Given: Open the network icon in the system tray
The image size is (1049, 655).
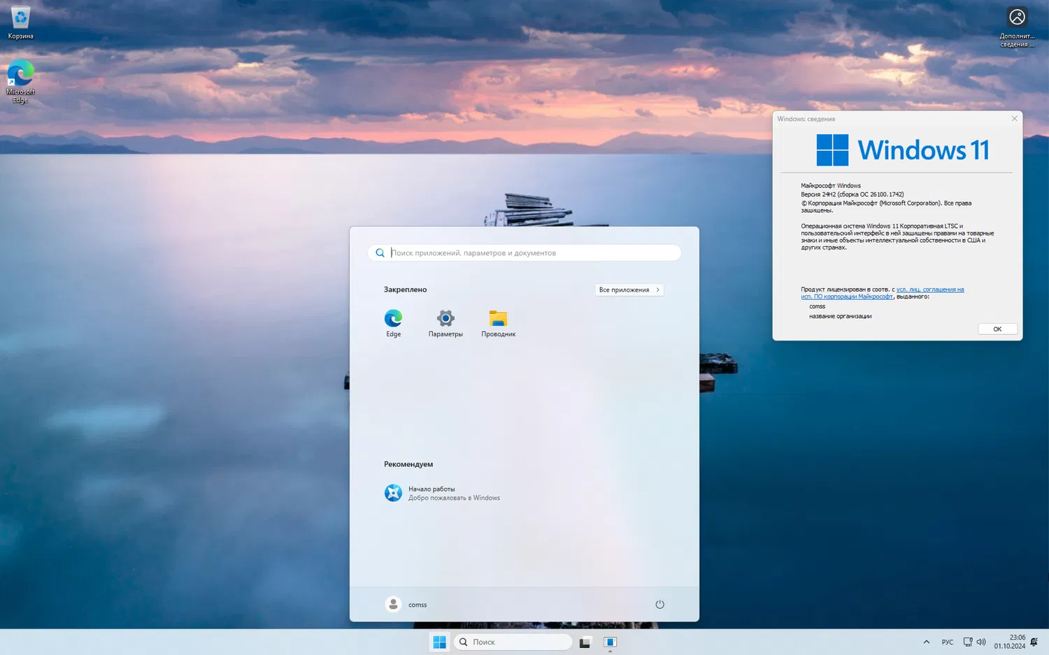Looking at the screenshot, I should 968,642.
